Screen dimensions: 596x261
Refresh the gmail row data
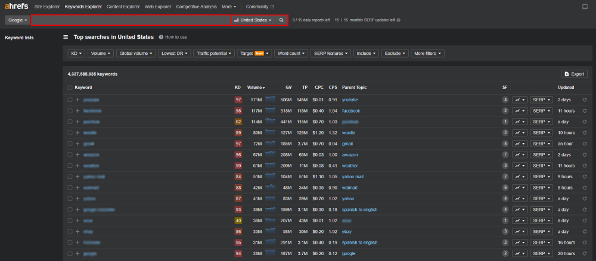click(x=585, y=144)
